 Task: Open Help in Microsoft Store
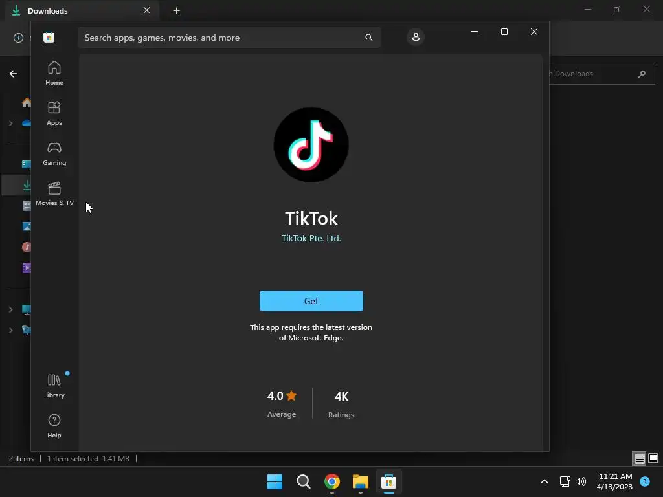[x=54, y=426]
